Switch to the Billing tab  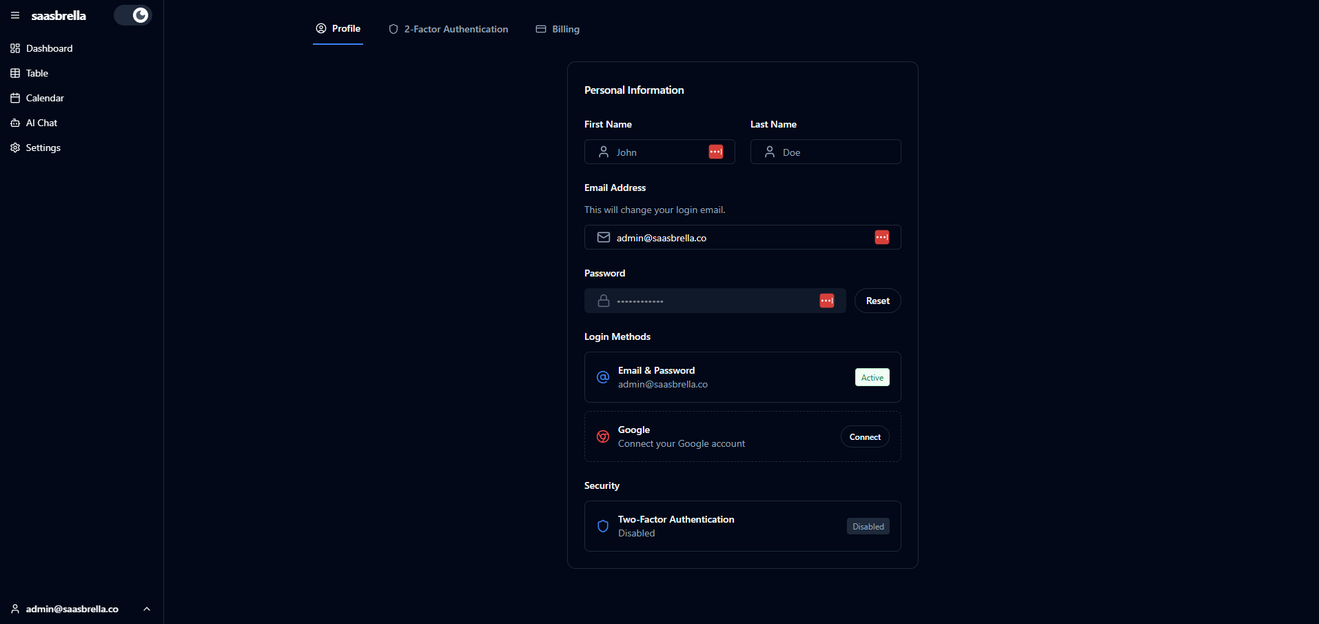pyautogui.click(x=558, y=29)
